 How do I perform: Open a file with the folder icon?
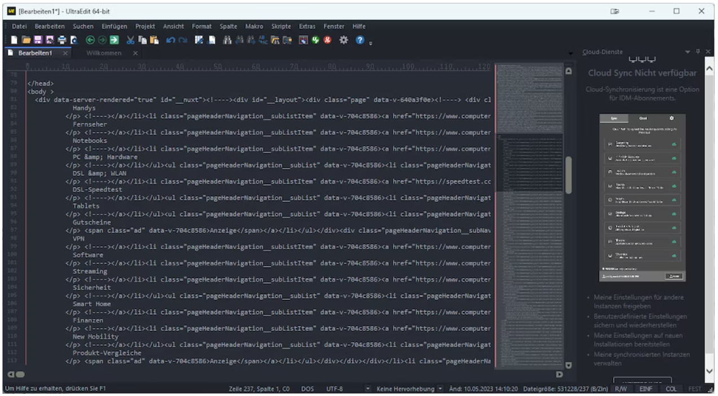point(26,40)
